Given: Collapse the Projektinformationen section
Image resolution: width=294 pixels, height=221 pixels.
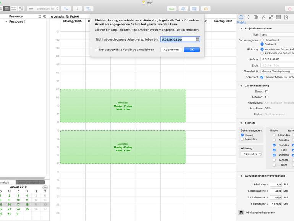Looking at the screenshot, I should pos(241,29).
